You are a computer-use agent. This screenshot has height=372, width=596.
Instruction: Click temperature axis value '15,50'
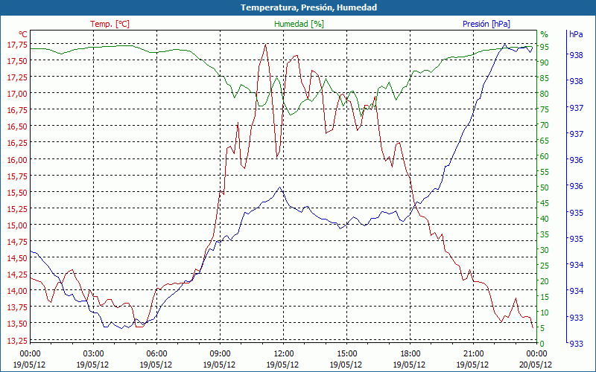pos(17,193)
